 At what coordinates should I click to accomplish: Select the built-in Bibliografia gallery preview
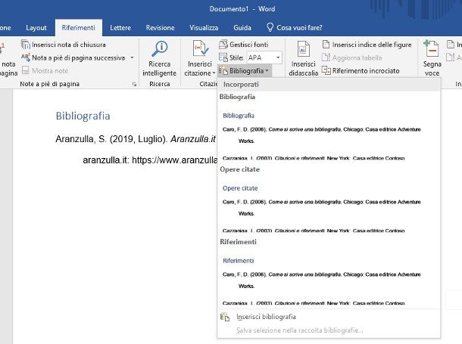(329, 134)
